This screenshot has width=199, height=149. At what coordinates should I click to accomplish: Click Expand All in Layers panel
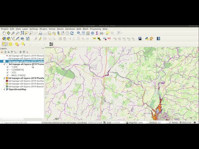pyautogui.click(x=20, y=52)
